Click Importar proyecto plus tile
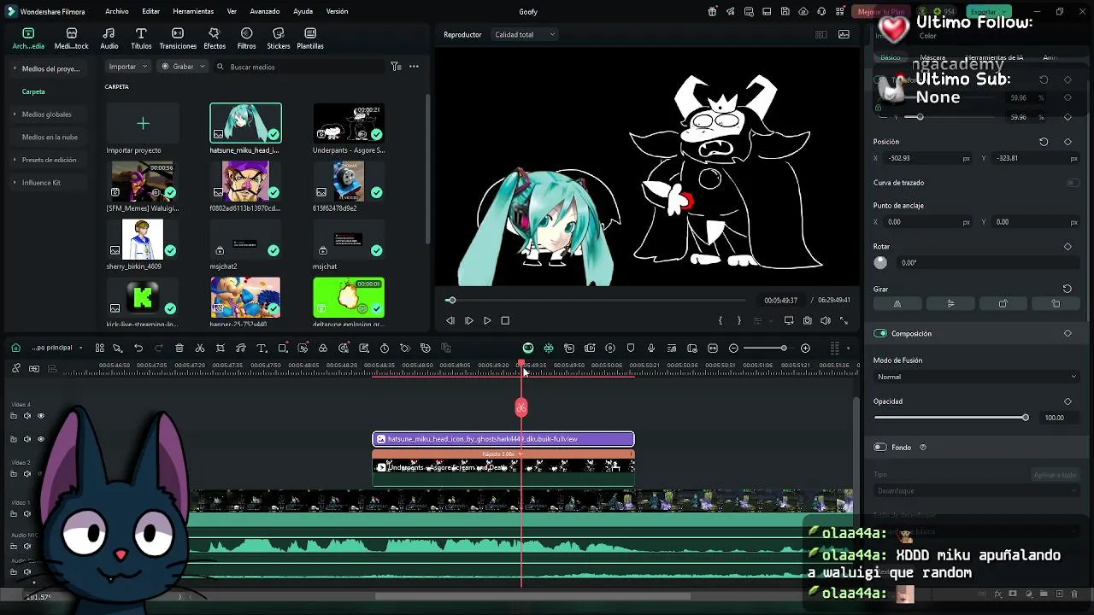This screenshot has height=615, width=1094. click(143, 124)
